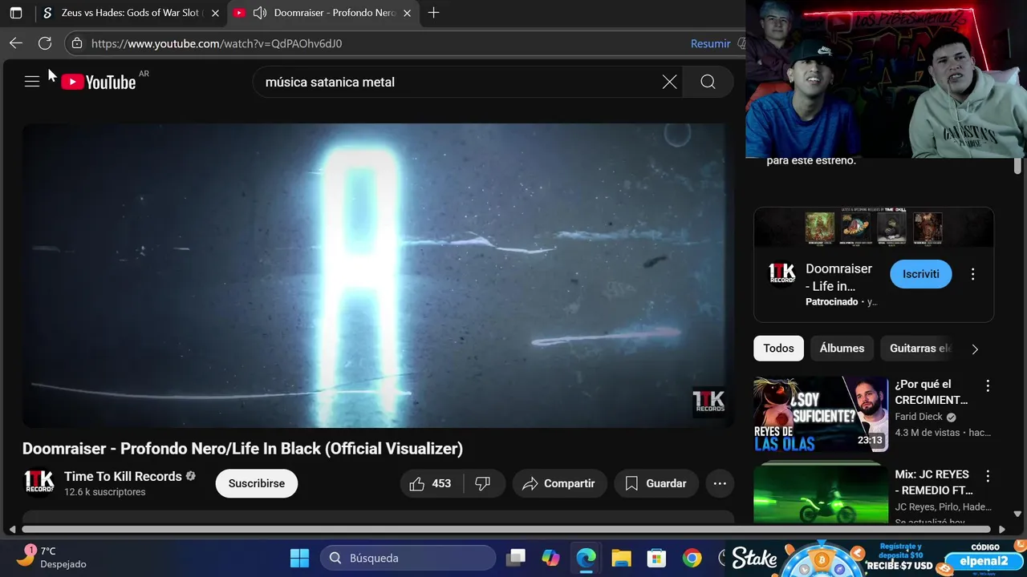1027x577 pixels.
Task: Open the YouTube hamburger guide menu
Action: click(32, 82)
